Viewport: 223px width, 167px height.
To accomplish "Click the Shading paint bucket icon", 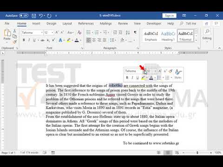I will point(122,40).
